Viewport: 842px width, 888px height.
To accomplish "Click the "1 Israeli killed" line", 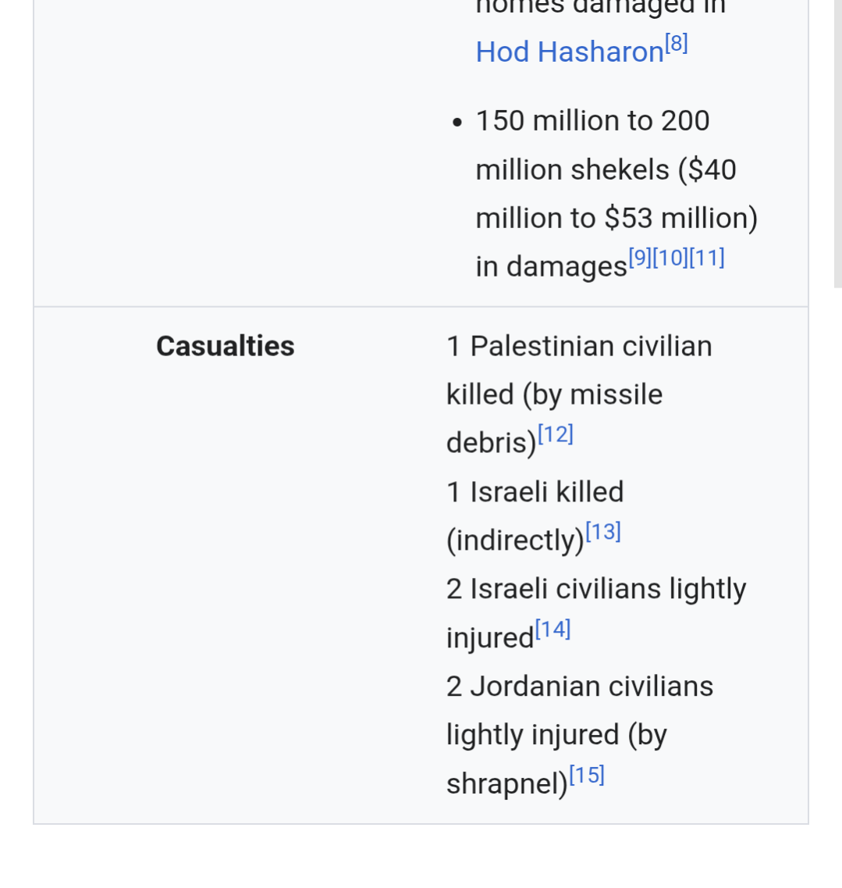I will 535,492.
